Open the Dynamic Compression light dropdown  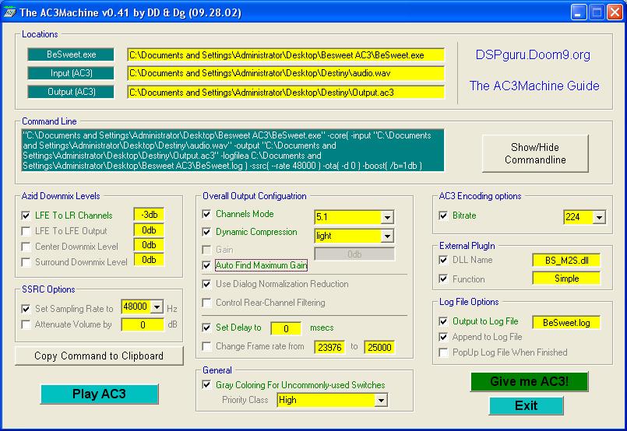pos(387,236)
